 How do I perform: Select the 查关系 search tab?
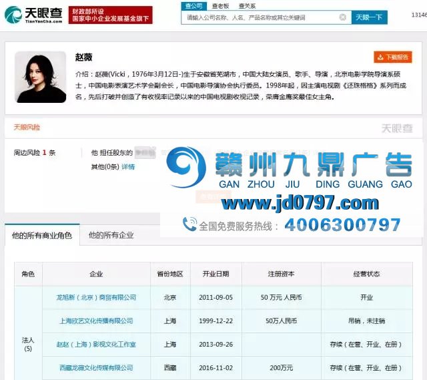click(x=247, y=6)
